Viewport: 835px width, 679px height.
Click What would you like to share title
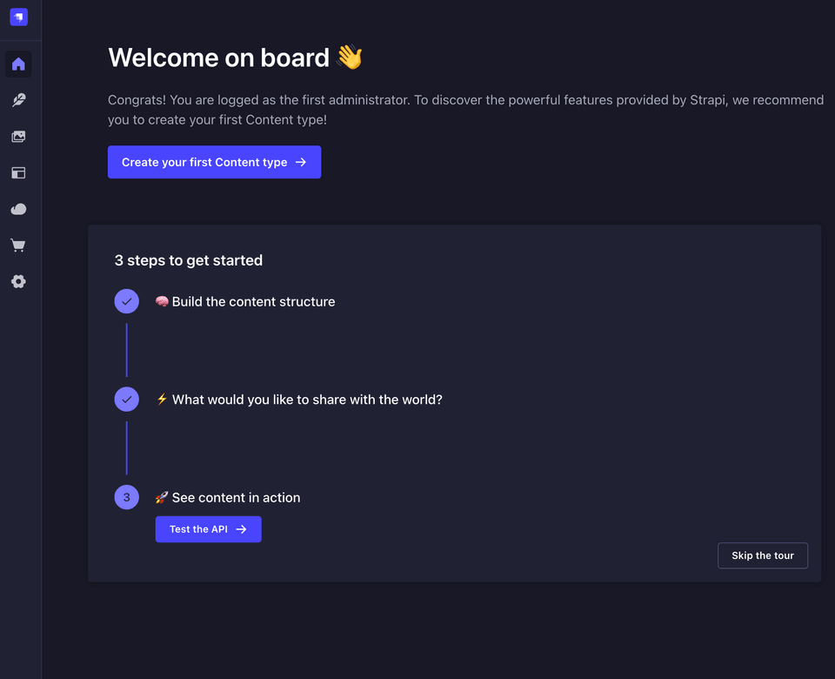coord(307,400)
